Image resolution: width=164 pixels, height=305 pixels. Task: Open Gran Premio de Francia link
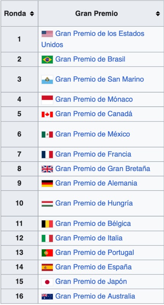[x=93, y=154]
